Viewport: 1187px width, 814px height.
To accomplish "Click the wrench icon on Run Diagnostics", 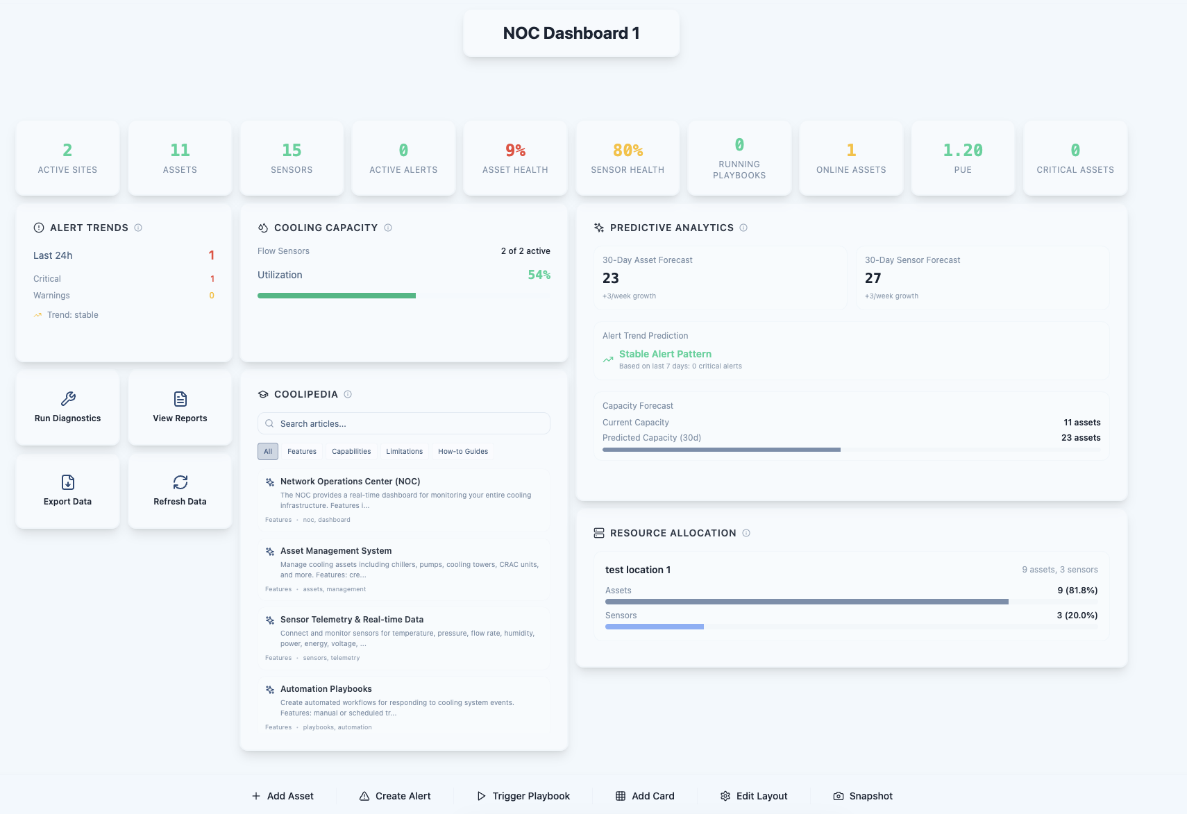I will pyautogui.click(x=68, y=399).
